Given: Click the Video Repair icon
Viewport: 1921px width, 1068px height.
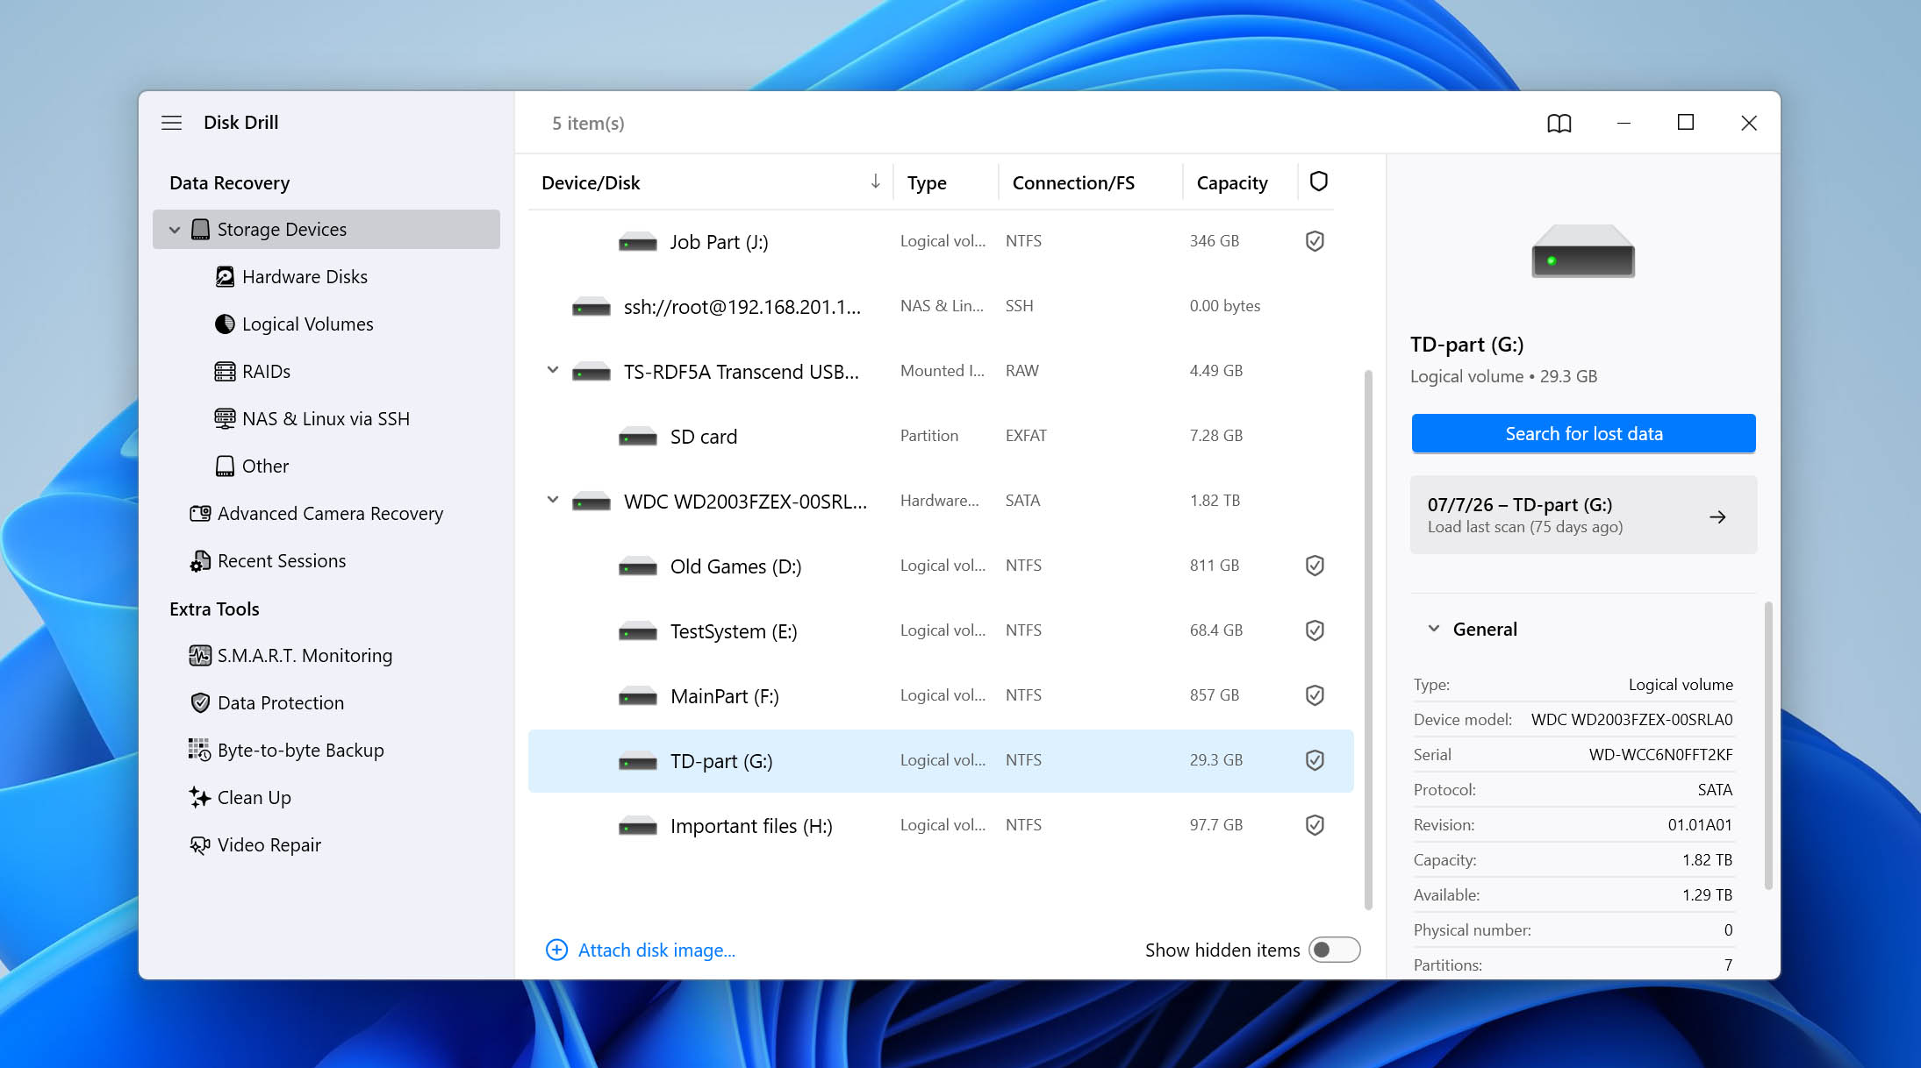Looking at the screenshot, I should 200,845.
